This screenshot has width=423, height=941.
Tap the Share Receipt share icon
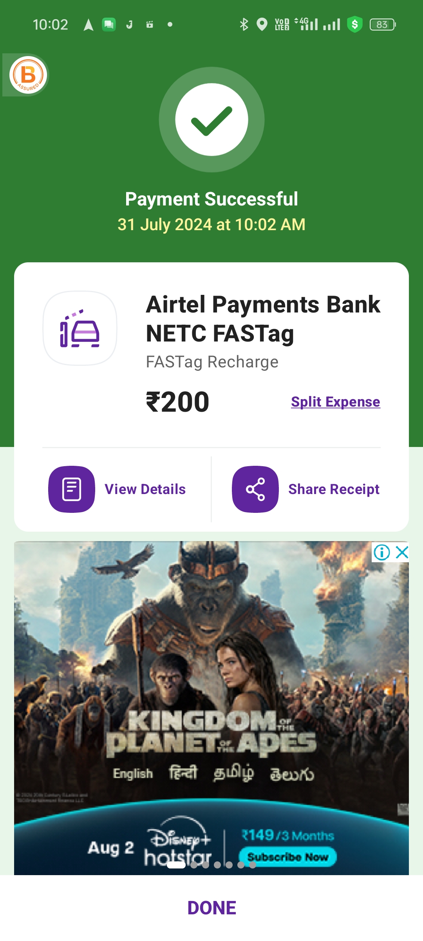pos(255,489)
